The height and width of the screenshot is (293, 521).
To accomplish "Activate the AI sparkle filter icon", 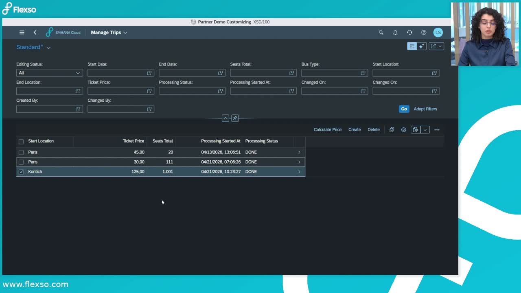I will 421,46.
